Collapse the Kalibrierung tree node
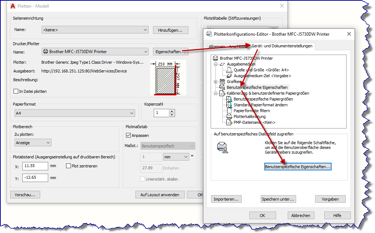 pos(215,93)
